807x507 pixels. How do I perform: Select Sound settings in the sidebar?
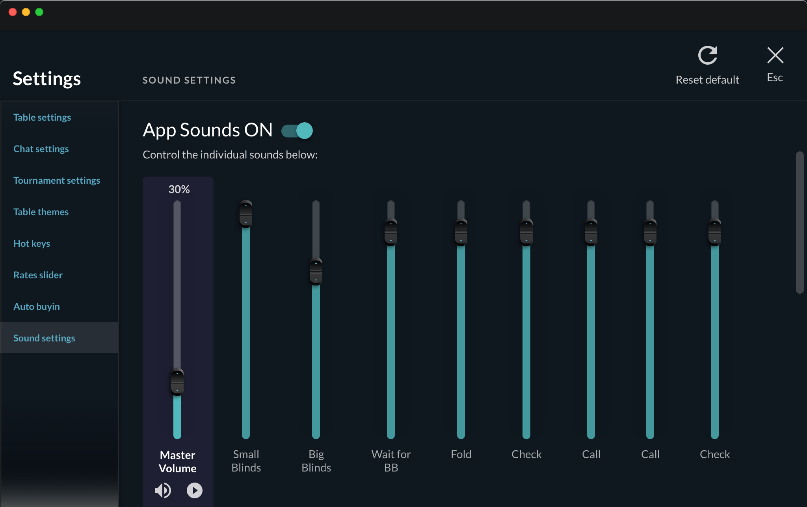coord(60,337)
